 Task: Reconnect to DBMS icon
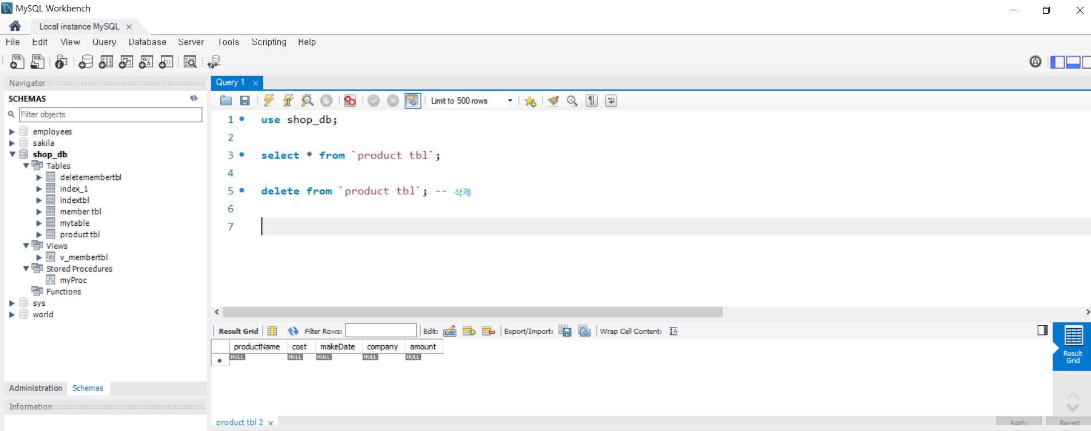coord(215,62)
